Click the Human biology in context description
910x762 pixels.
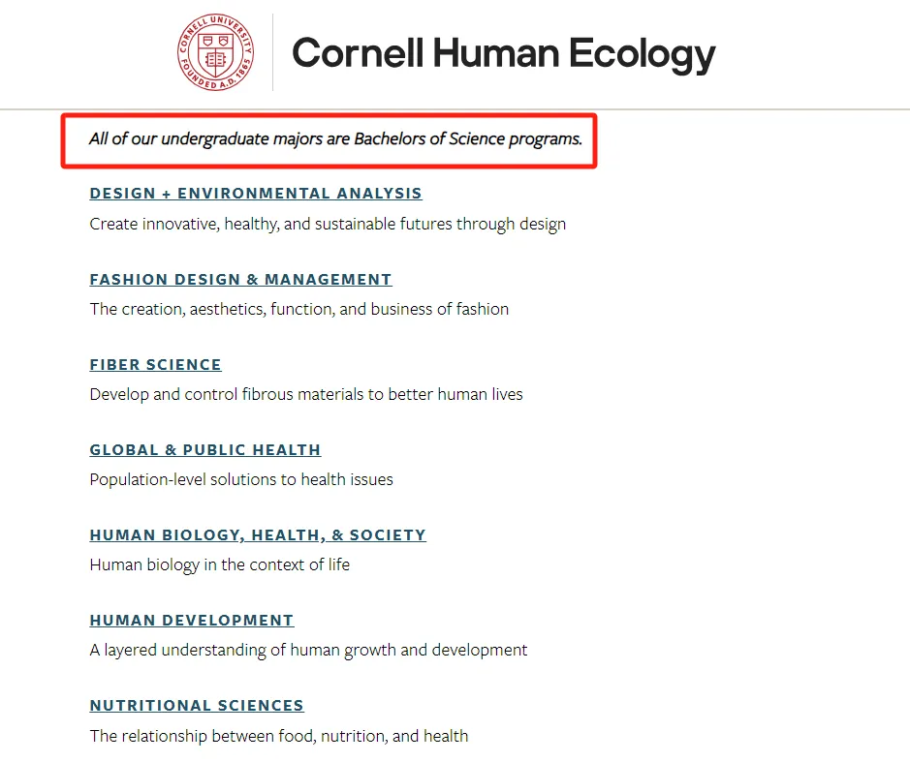coord(220,564)
